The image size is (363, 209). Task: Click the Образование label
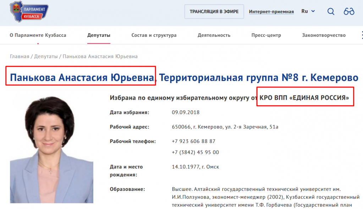click(127, 189)
